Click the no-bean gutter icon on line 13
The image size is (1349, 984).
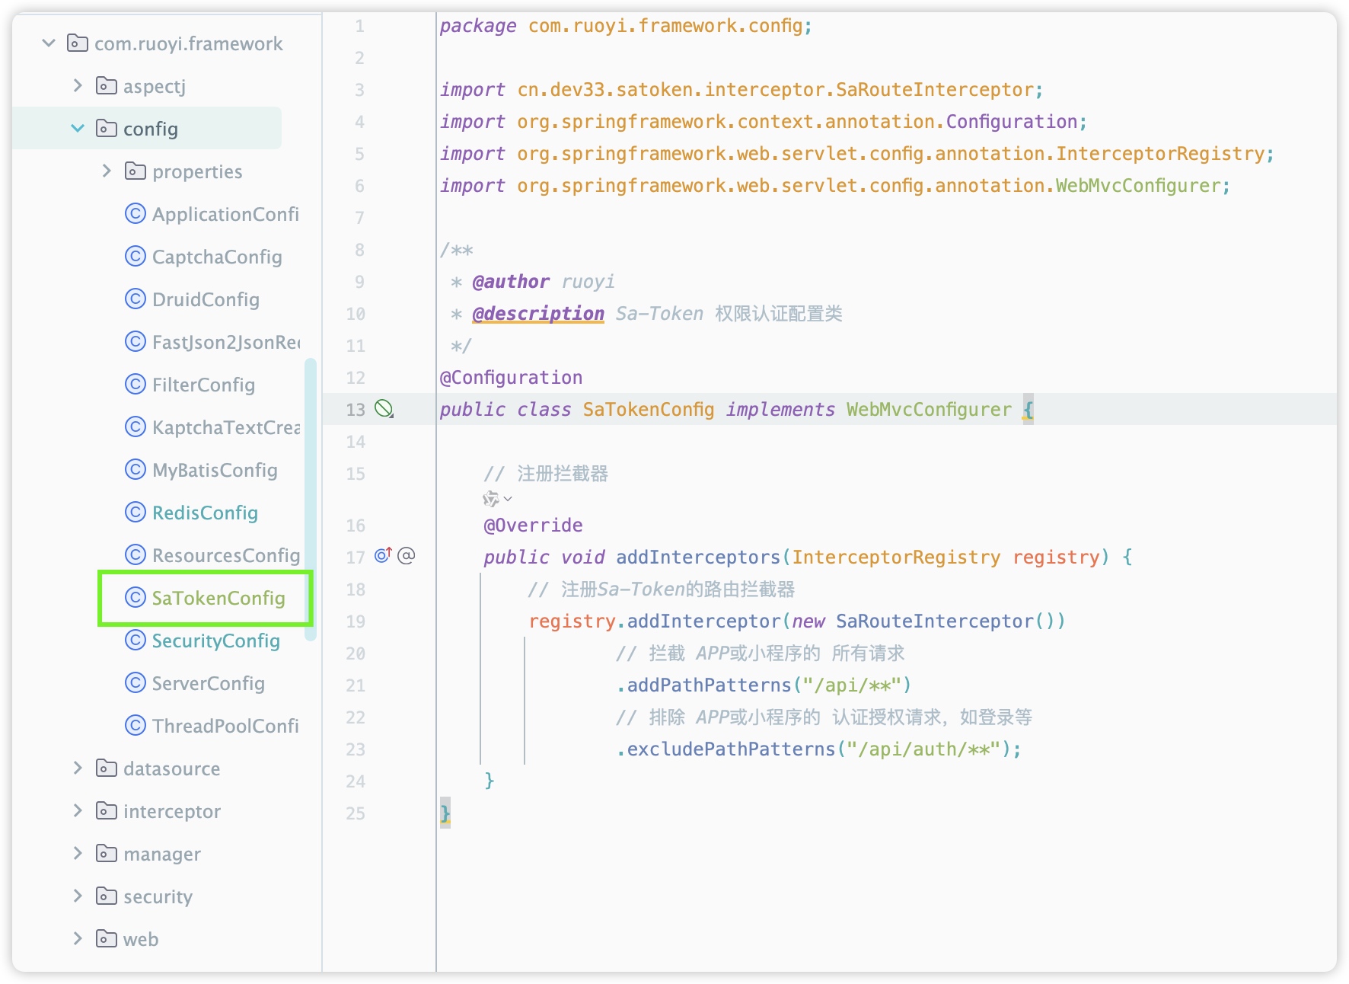pos(384,409)
